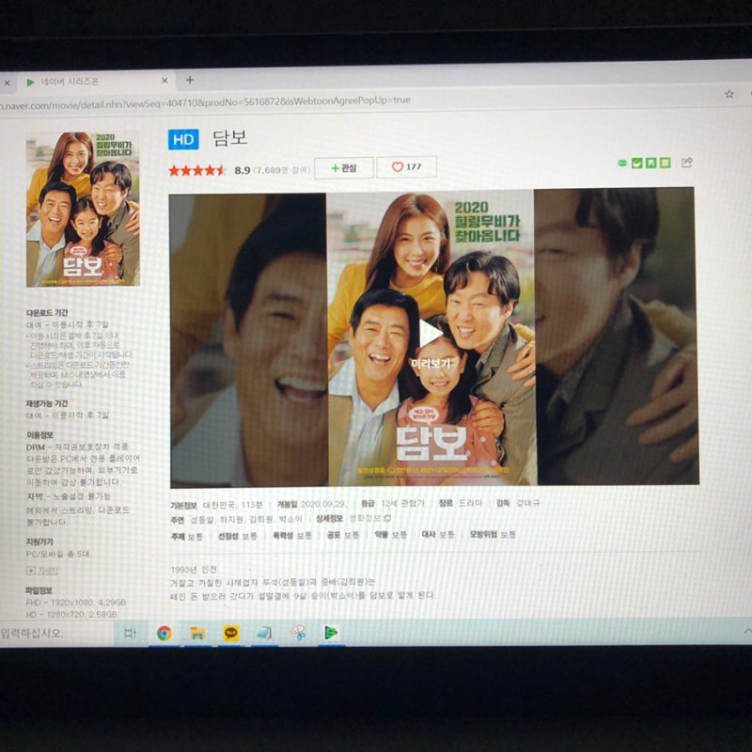Image resolution: width=752 pixels, height=752 pixels.
Task: Open the 영화정보 detail link
Action: coord(369,518)
